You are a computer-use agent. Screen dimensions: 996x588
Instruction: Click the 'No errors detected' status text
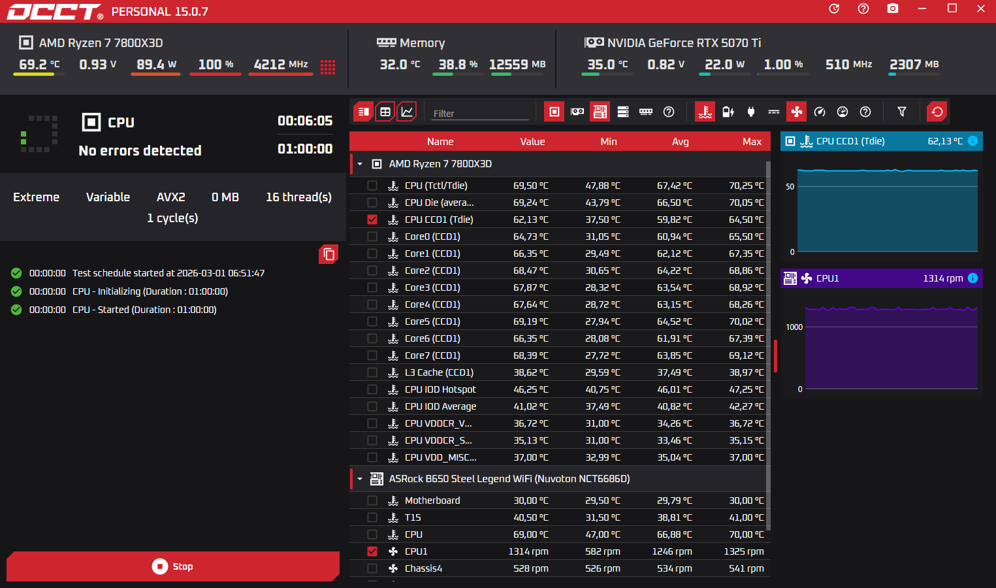[140, 151]
